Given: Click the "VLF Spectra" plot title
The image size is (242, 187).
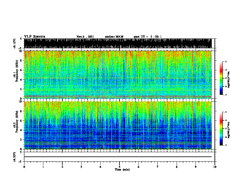Looking at the screenshot, I should coord(35,37).
